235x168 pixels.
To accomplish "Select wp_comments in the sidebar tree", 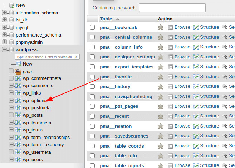I will 38,85.
